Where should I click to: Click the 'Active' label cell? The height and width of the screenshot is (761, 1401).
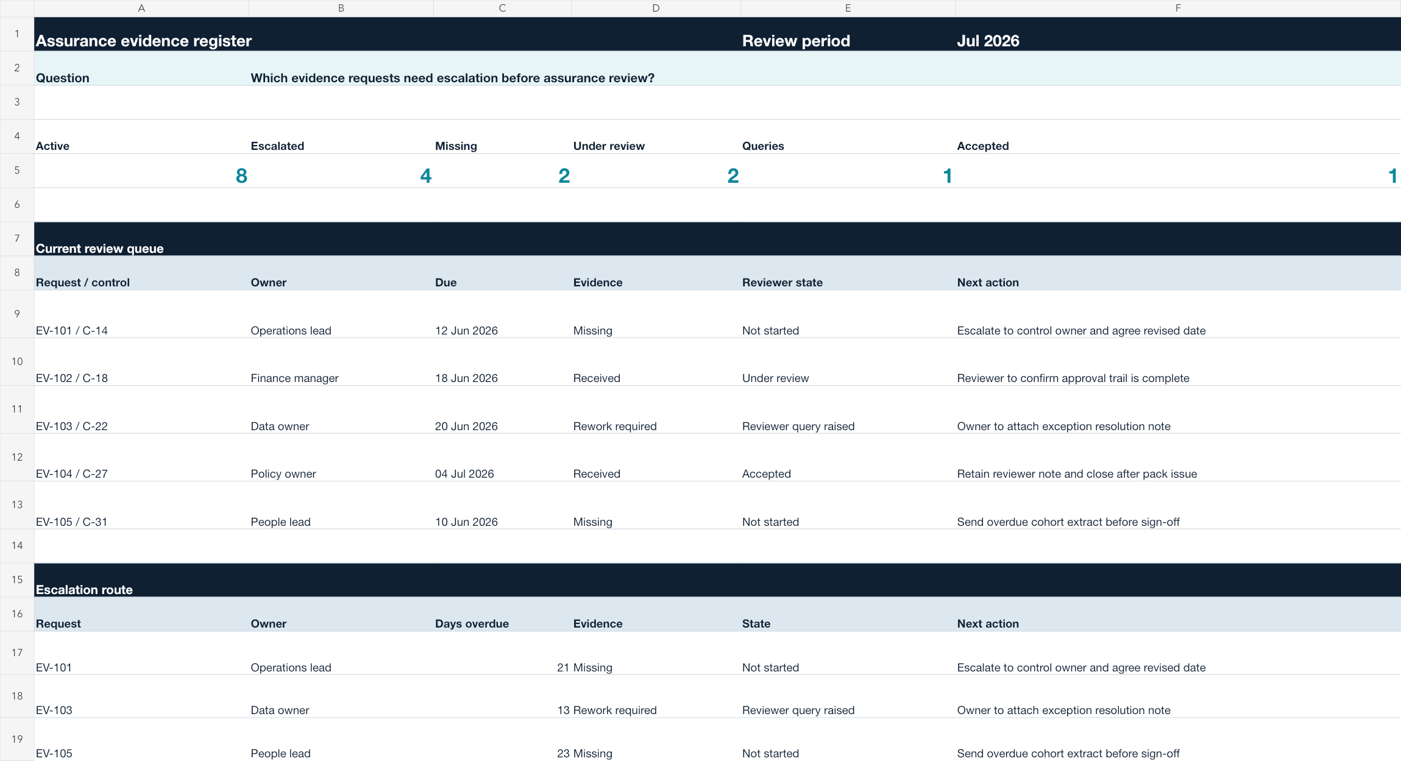[141, 136]
